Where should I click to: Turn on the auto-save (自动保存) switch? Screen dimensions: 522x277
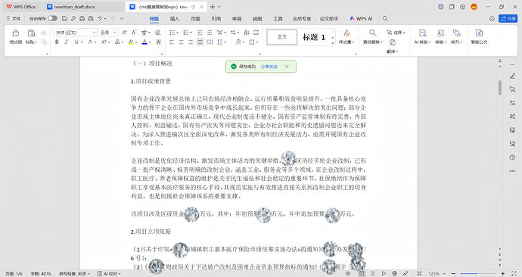[52, 19]
